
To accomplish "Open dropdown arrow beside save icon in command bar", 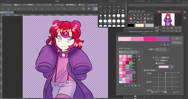I will pos(18,9).
